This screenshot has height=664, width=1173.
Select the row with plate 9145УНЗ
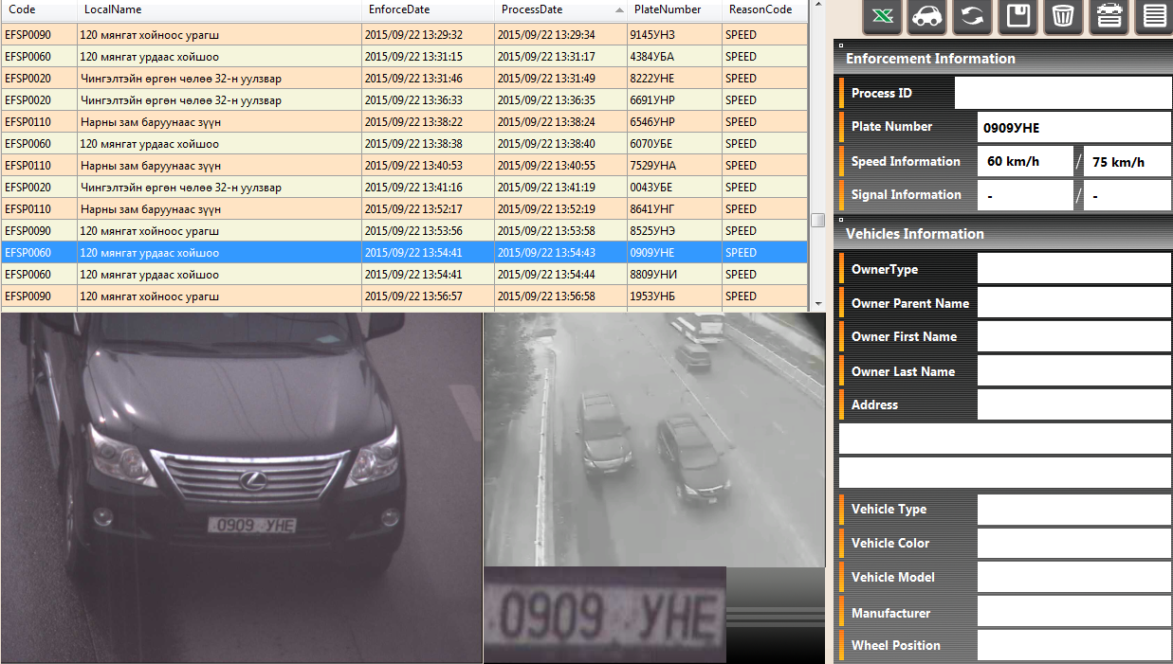click(x=404, y=35)
